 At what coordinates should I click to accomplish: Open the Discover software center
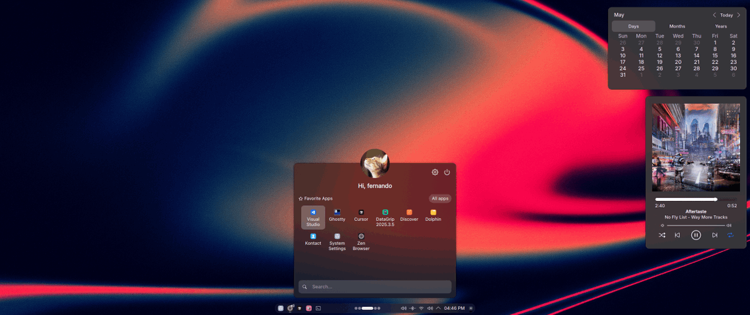[x=409, y=216]
